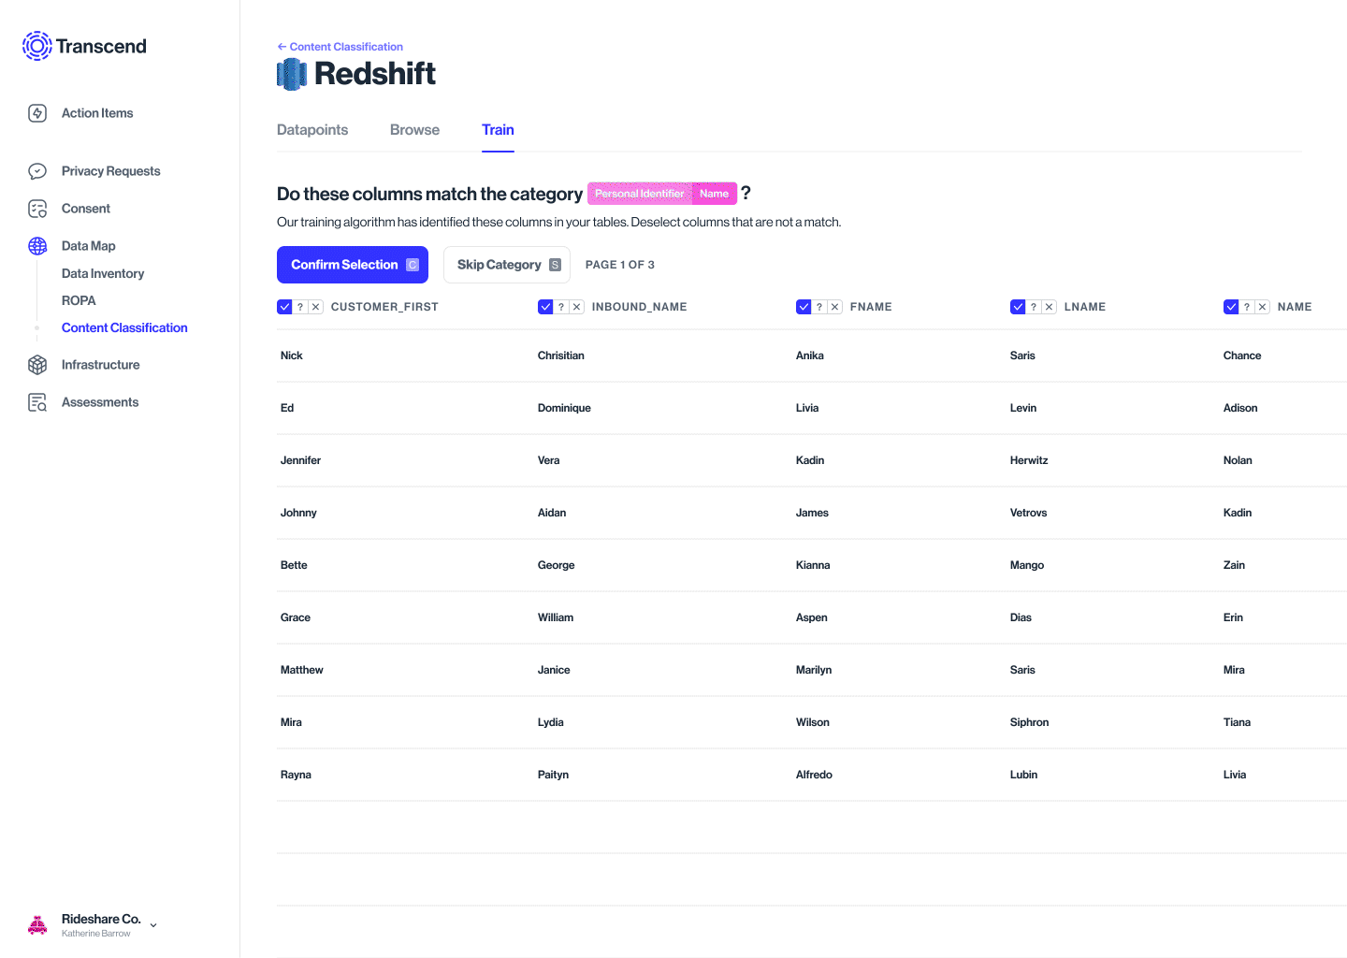Click the Redshift database icon
The image size is (1347, 958).
click(x=292, y=74)
